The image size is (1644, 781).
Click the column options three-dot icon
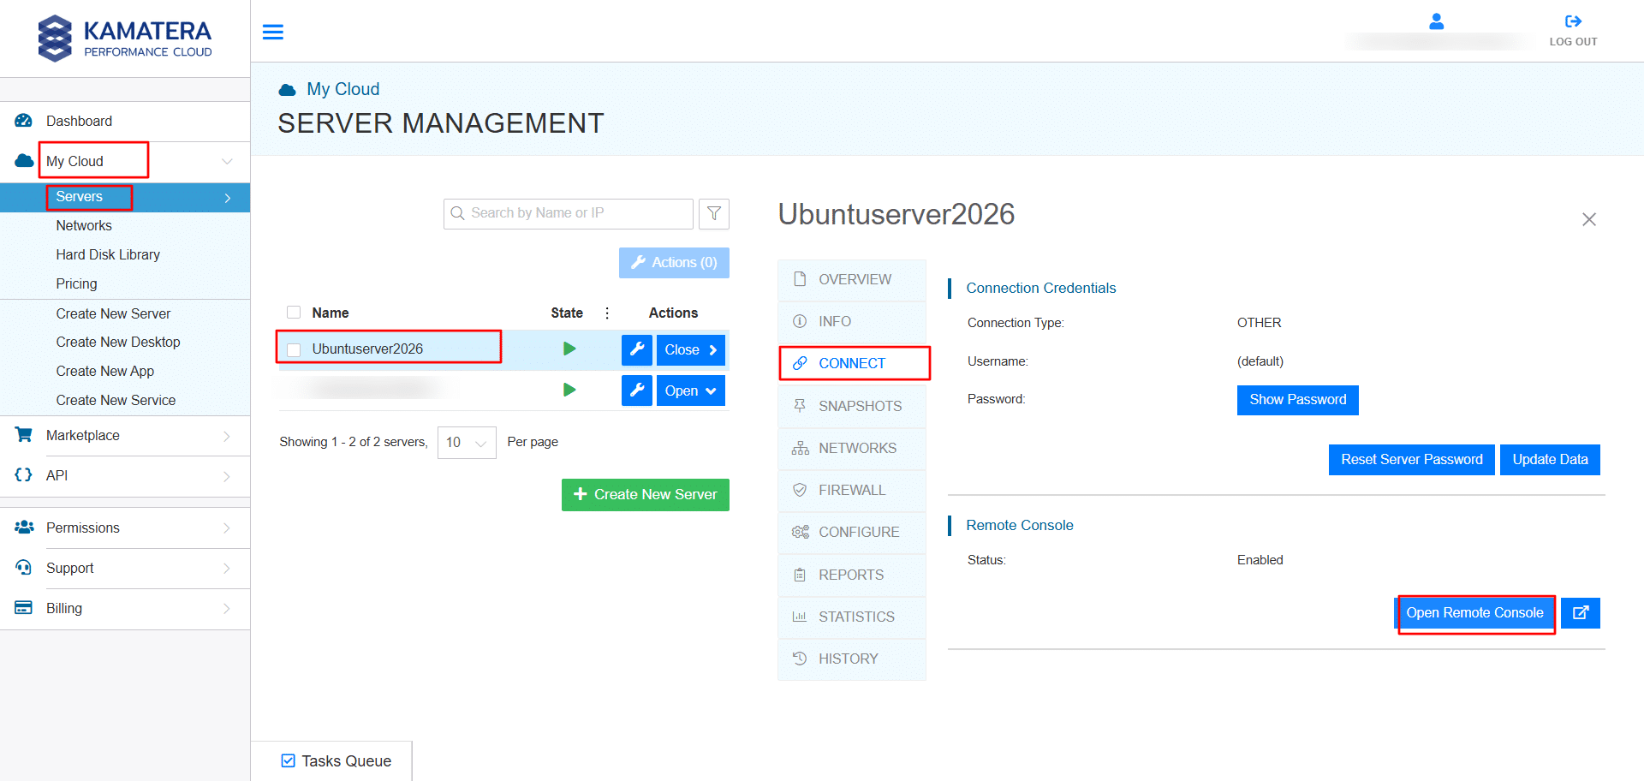coord(607,313)
